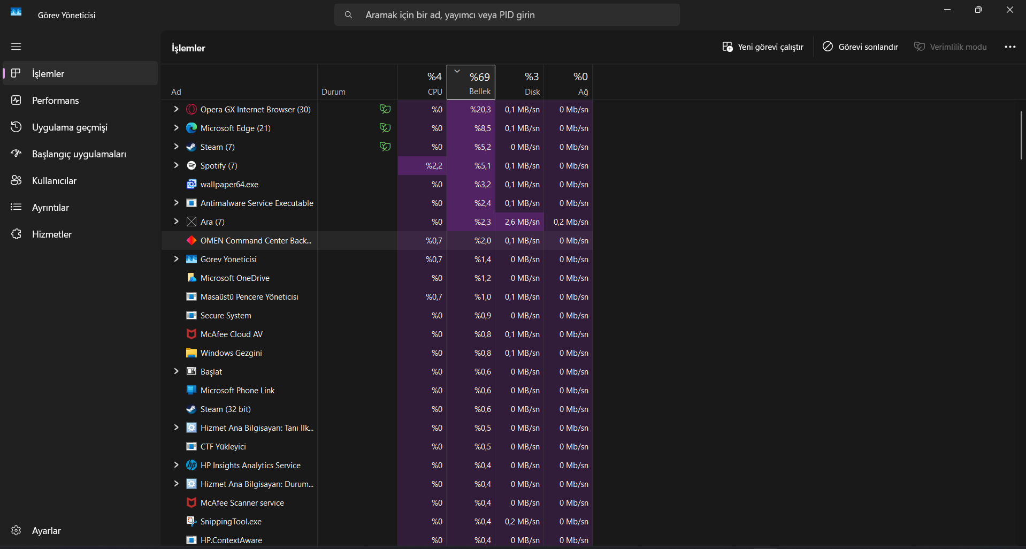Click the Durum column header
Viewport: 1026px width, 549px height.
click(x=357, y=82)
